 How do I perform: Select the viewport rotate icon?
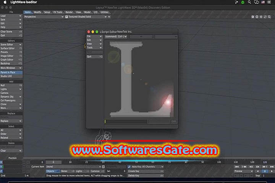[265, 17]
